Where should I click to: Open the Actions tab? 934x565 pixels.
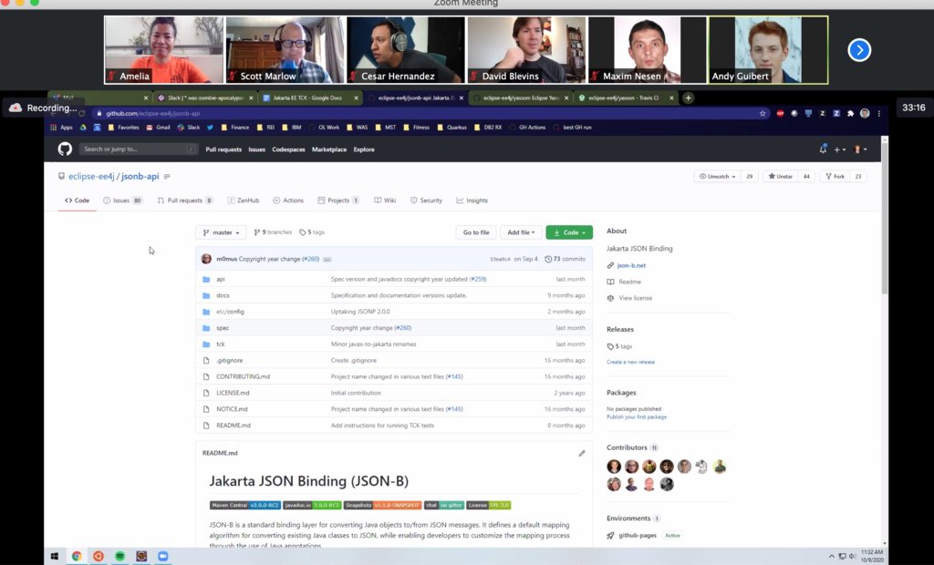[x=288, y=200]
